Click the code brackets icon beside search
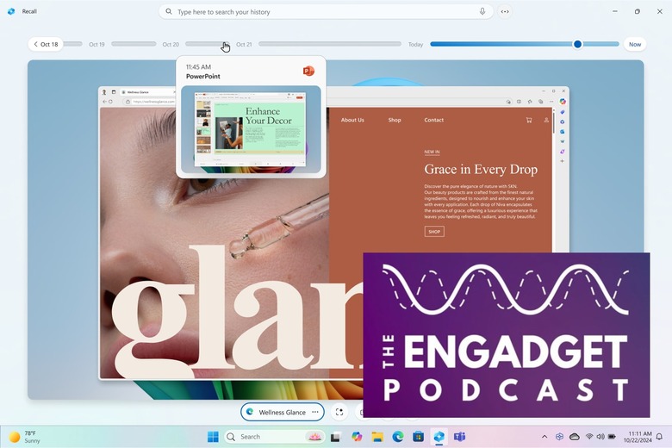 [x=505, y=12]
